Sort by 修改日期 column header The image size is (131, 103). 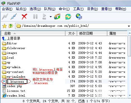(92, 33)
